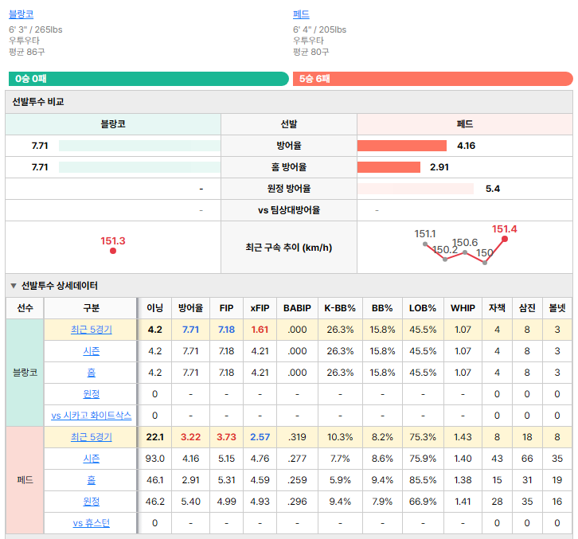Click the 구분 column header
The image size is (578, 539).
pos(91,308)
